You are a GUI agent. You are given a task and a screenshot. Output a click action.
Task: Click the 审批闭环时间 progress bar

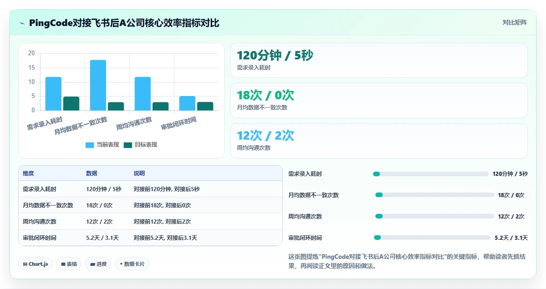click(432, 238)
